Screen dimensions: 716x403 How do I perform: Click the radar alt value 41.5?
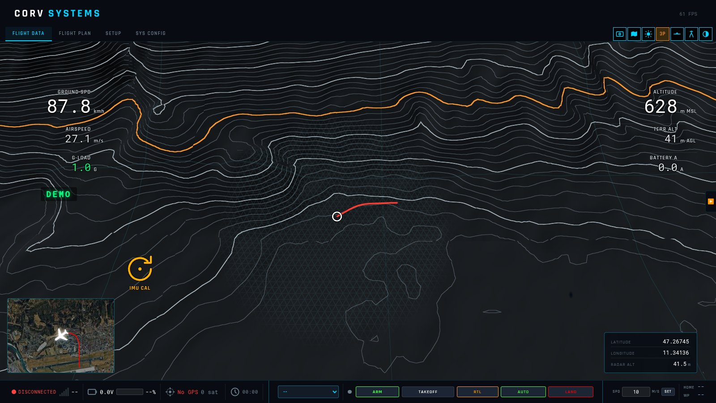(680, 364)
